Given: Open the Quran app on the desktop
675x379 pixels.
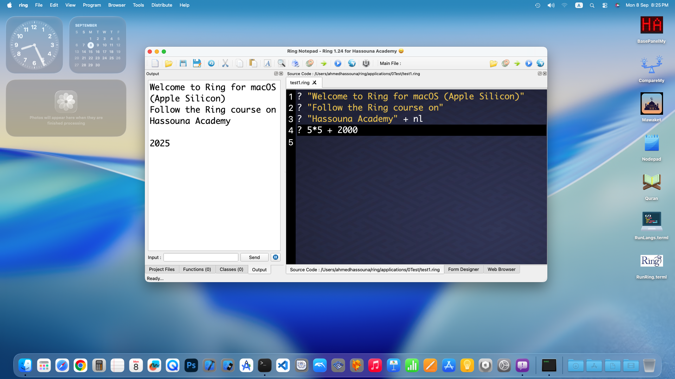Looking at the screenshot, I should pyautogui.click(x=651, y=182).
